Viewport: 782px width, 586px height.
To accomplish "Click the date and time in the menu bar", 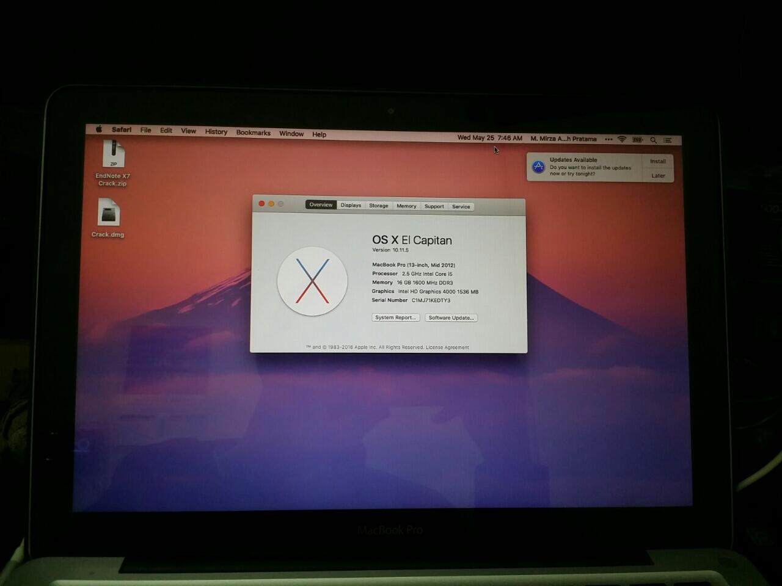I will (x=490, y=138).
